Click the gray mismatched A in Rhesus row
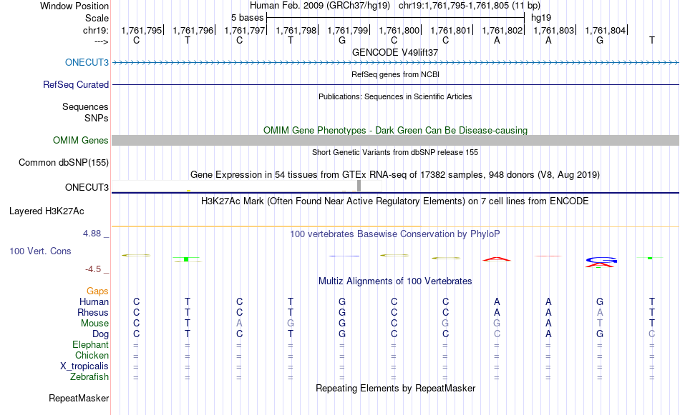 point(600,312)
